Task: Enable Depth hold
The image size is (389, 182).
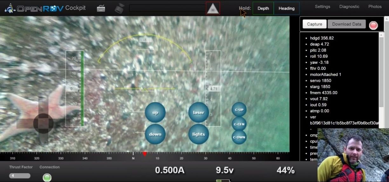Action: (x=263, y=9)
